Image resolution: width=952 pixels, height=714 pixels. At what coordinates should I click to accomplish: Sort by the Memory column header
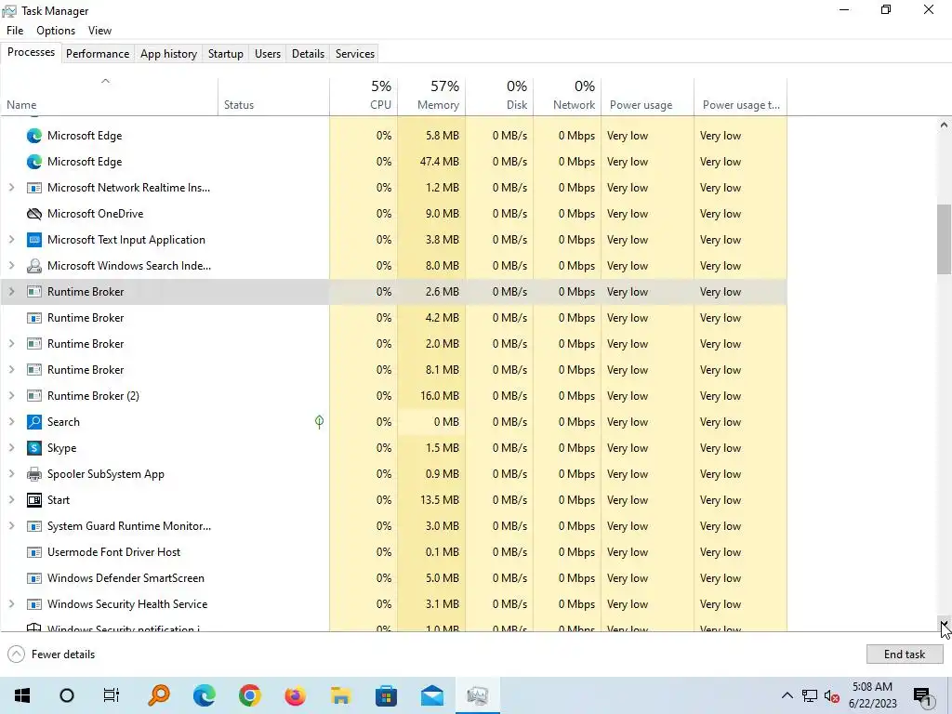click(x=431, y=97)
